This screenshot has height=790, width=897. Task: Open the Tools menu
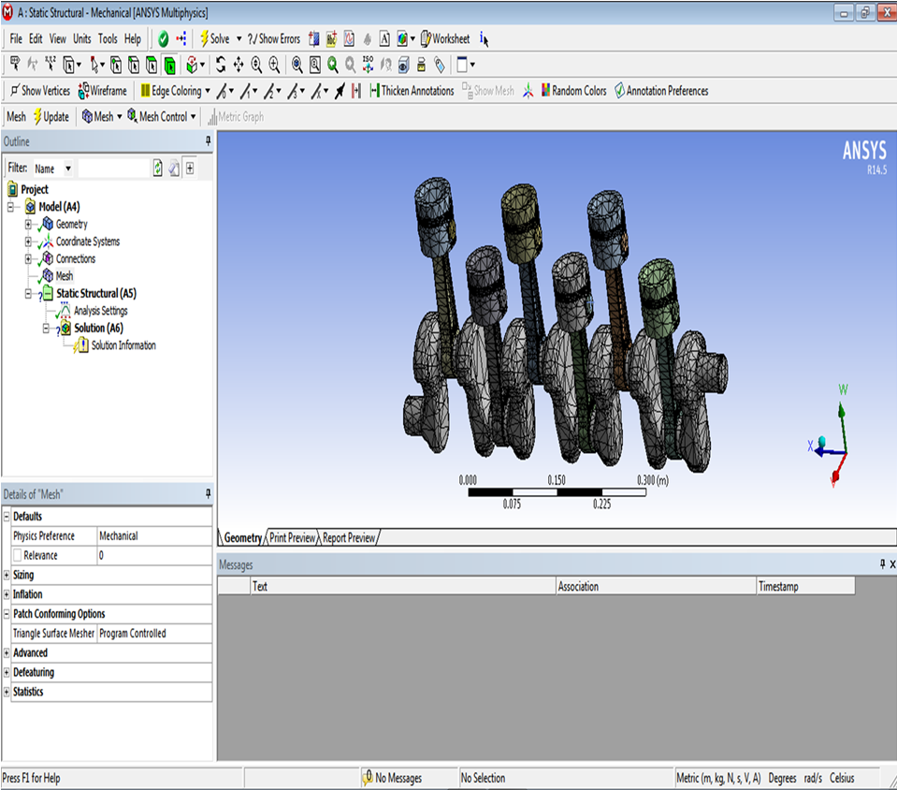click(108, 39)
